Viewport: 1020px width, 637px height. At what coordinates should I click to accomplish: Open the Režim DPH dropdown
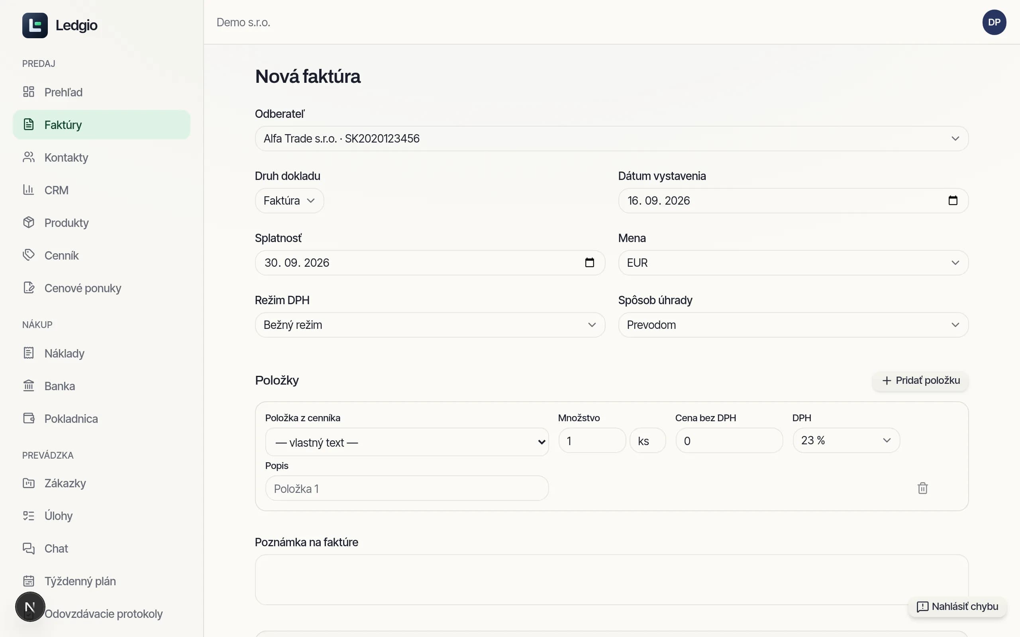(x=430, y=325)
